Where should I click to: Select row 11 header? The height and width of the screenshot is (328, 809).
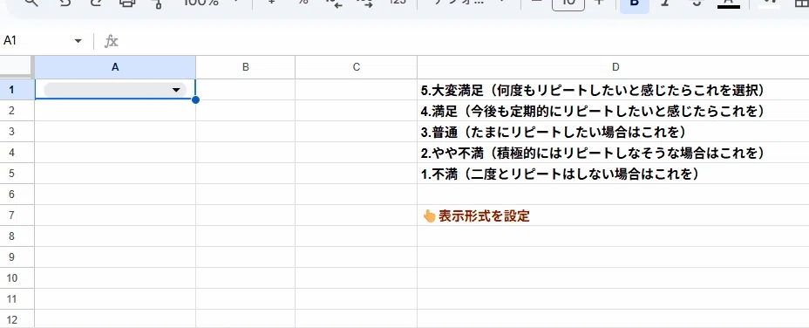click(x=17, y=299)
